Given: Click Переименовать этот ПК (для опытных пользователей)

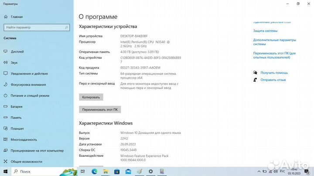Looking at the screenshot, I should [274, 55].
